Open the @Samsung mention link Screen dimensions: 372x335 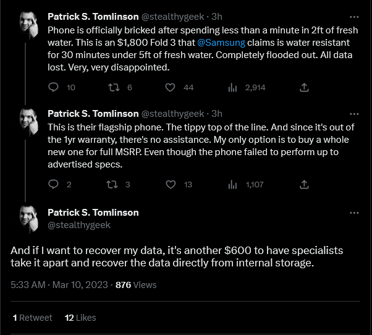221,43
